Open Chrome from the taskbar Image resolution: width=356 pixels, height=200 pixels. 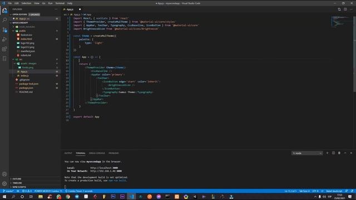pyautogui.click(x=68, y=197)
